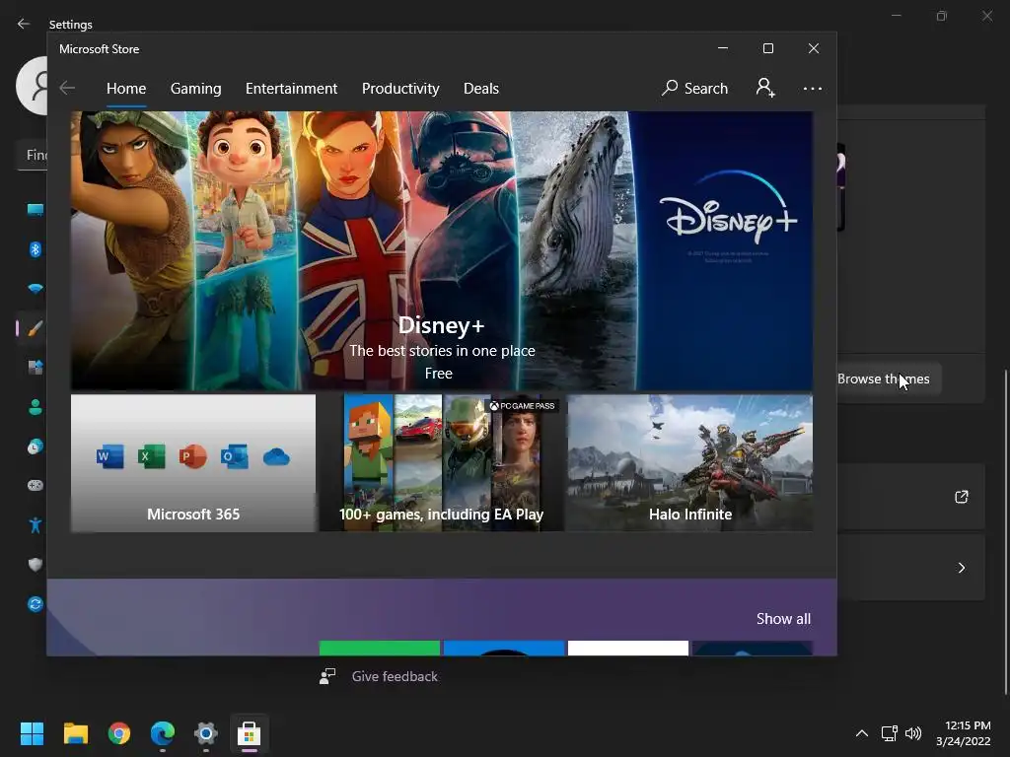Viewport: 1010px width, 757px height.
Task: Open the Microsoft 365 tile
Action: (x=193, y=463)
